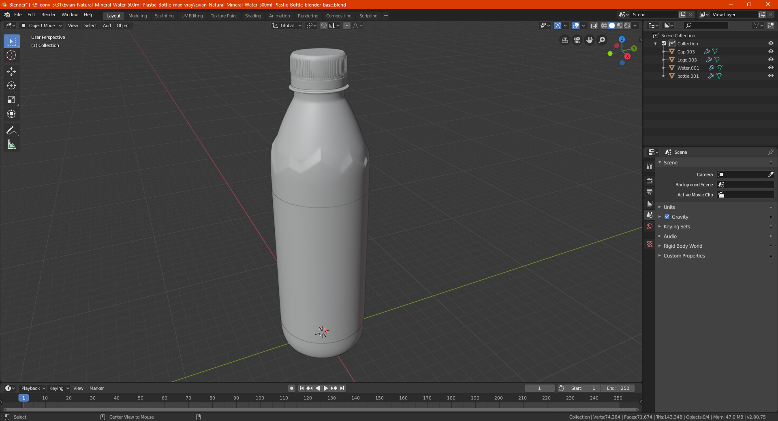
Task: Expand the Cap.003 outliner item
Action: coord(663,51)
